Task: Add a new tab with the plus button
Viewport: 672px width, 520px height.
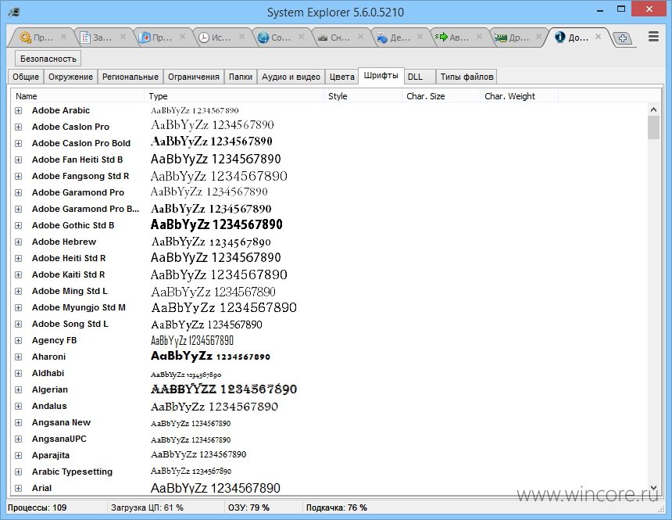Action: point(623,38)
